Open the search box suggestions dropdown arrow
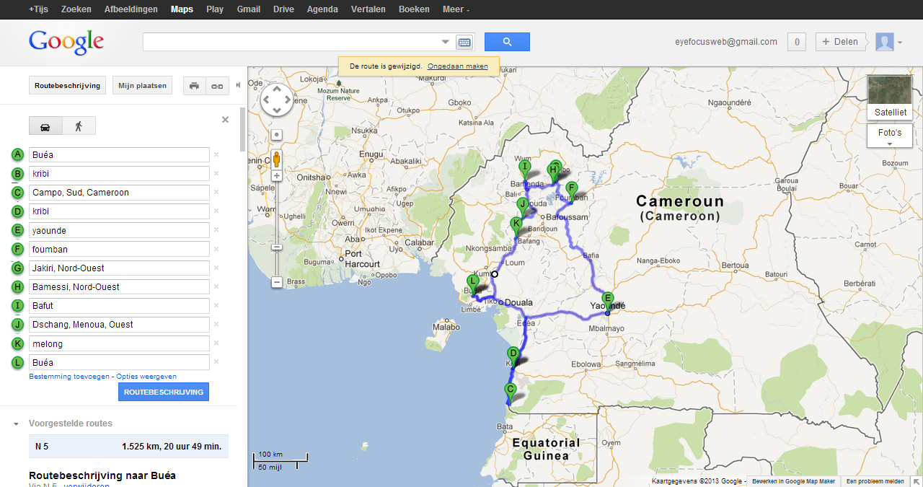923x487 pixels. (445, 42)
